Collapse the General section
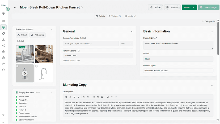The height and width of the screenshot is (124, 220). [132, 32]
